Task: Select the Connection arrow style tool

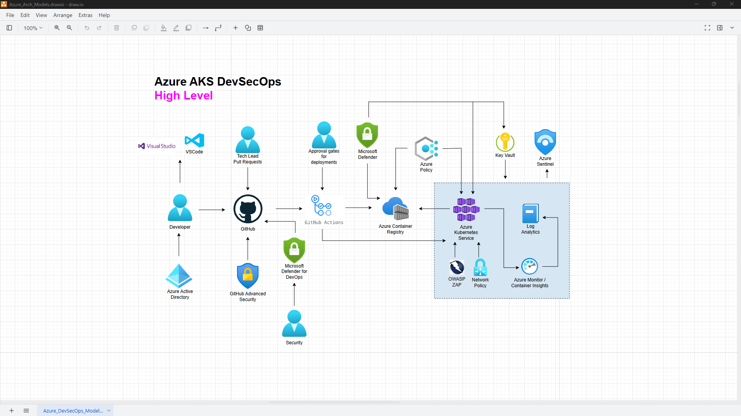Action: (206, 28)
